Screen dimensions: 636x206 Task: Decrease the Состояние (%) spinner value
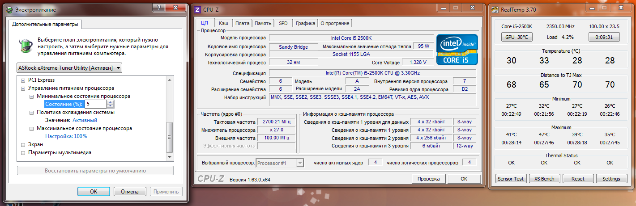pyautogui.click(x=111, y=106)
